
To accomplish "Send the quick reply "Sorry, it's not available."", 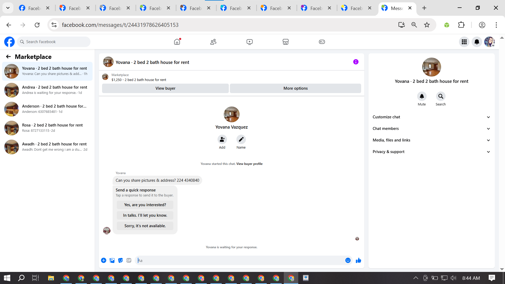I will [x=145, y=226].
